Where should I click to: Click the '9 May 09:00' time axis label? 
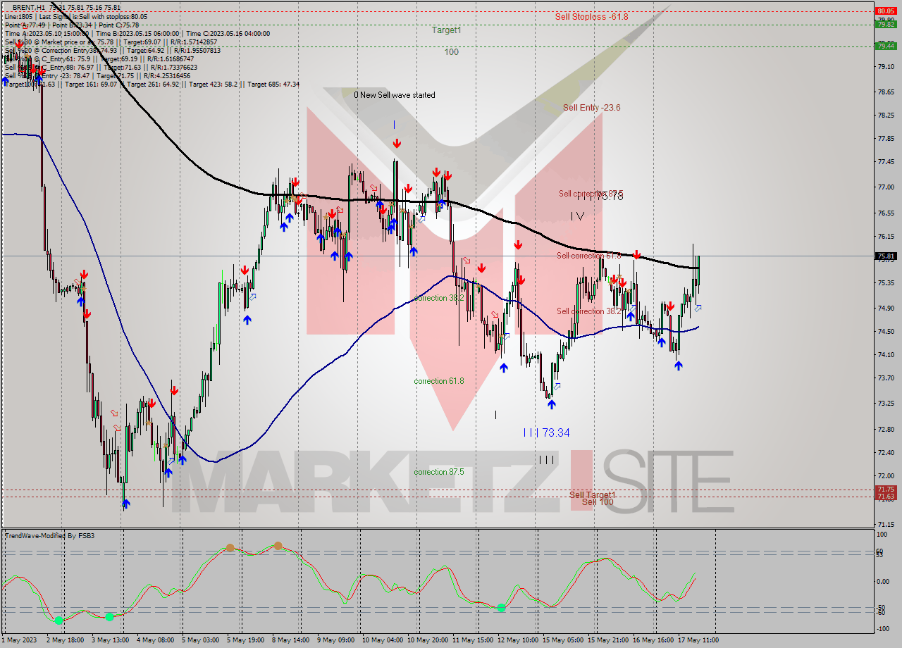coord(335,640)
